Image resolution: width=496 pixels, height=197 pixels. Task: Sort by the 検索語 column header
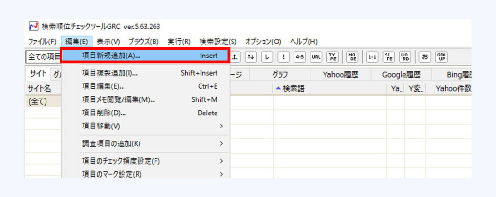tap(330, 89)
